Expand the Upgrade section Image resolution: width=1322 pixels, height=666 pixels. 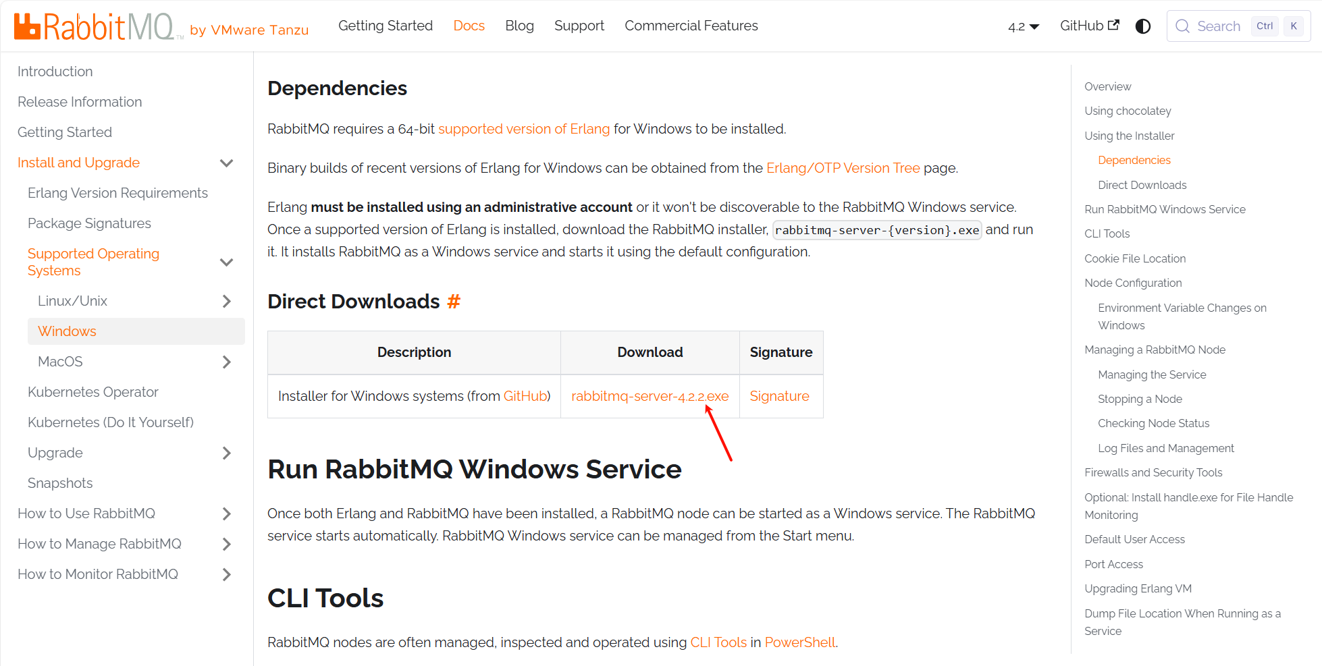[x=227, y=453]
